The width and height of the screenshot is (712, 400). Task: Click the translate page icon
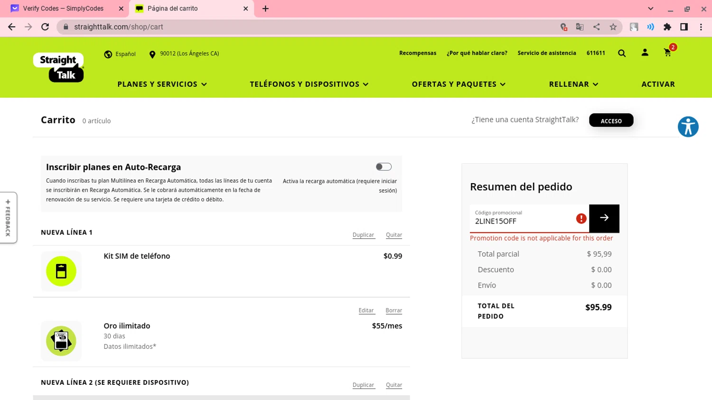coord(580,27)
